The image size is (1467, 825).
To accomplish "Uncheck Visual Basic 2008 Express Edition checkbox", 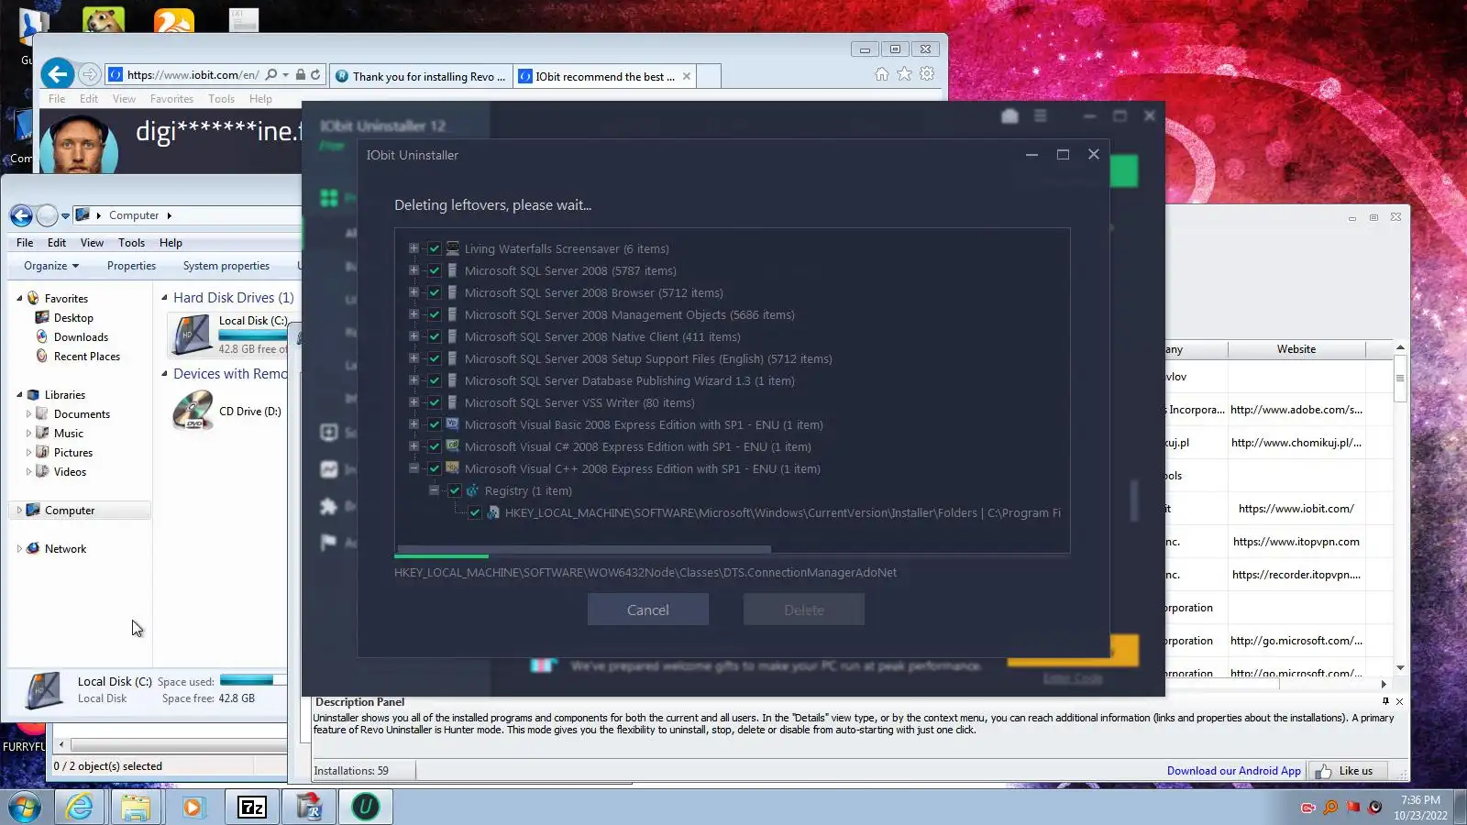I will coord(435,424).
